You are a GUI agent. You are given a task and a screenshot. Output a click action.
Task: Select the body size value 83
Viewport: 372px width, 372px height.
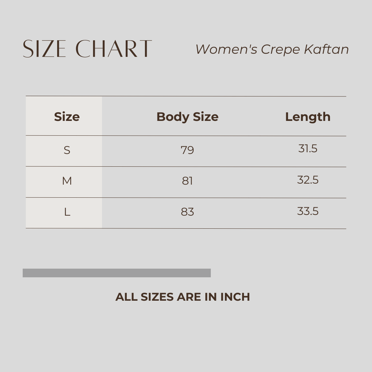(x=187, y=212)
